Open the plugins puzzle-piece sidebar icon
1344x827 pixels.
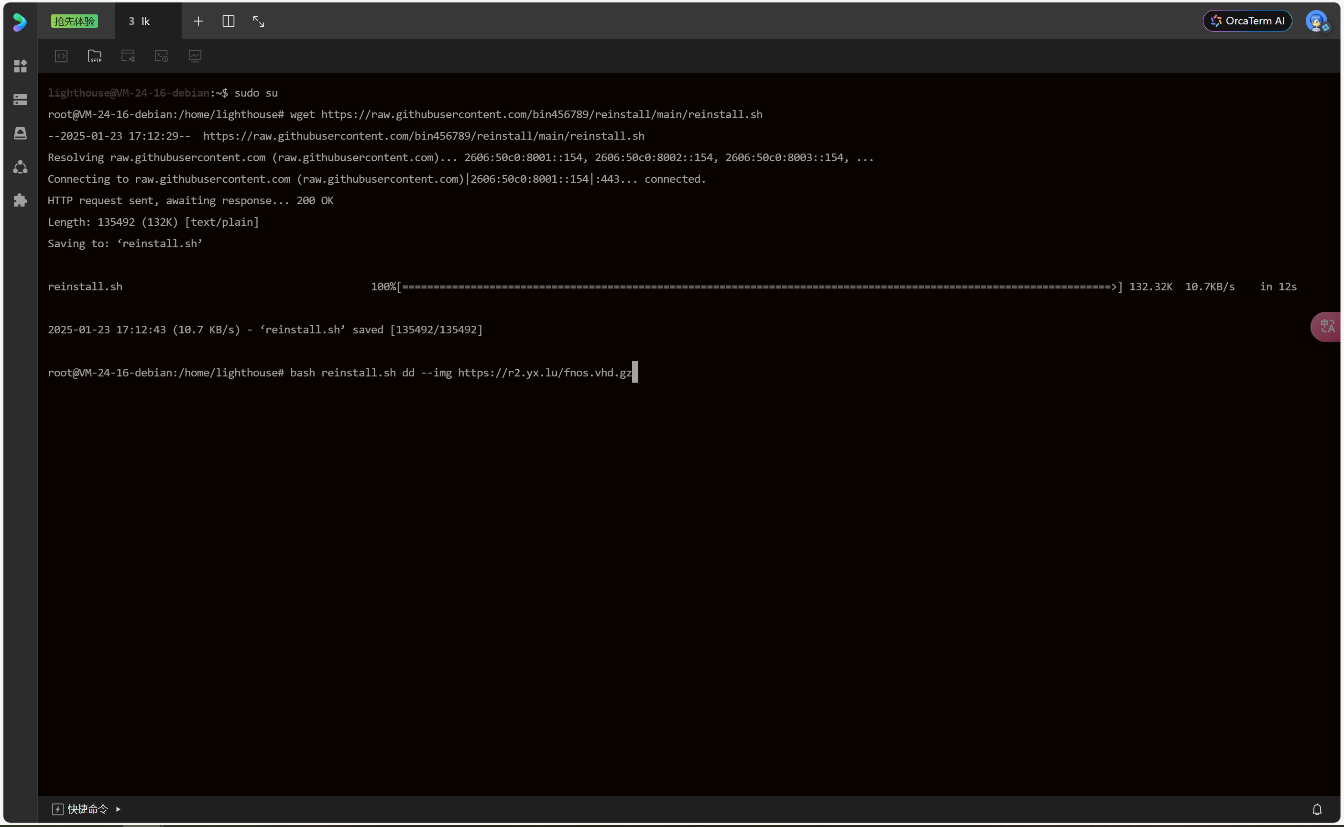(x=20, y=200)
